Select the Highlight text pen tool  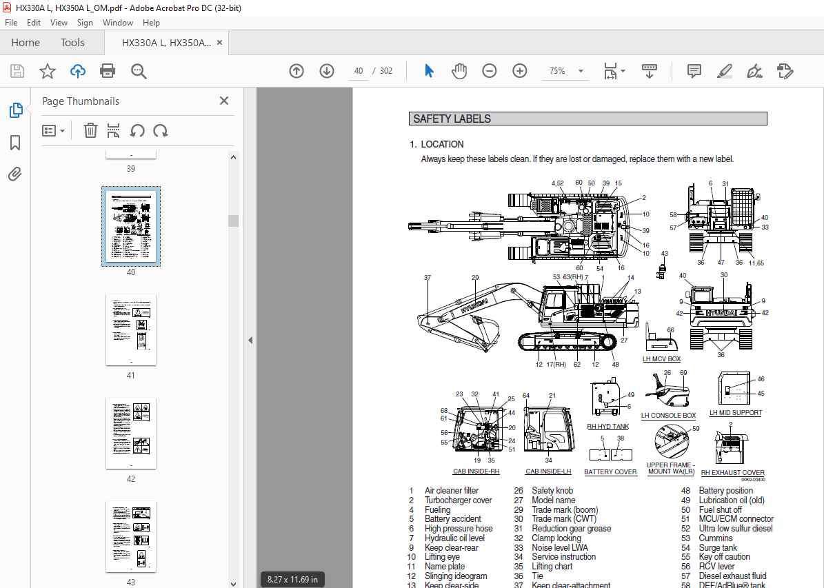pyautogui.click(x=725, y=71)
